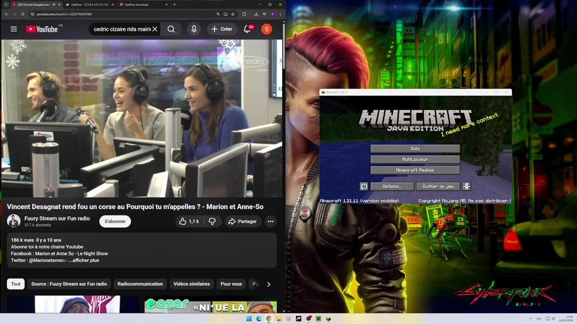Open Fuury Stream channel avatar
This screenshot has height=324, width=577.
pyautogui.click(x=14, y=221)
